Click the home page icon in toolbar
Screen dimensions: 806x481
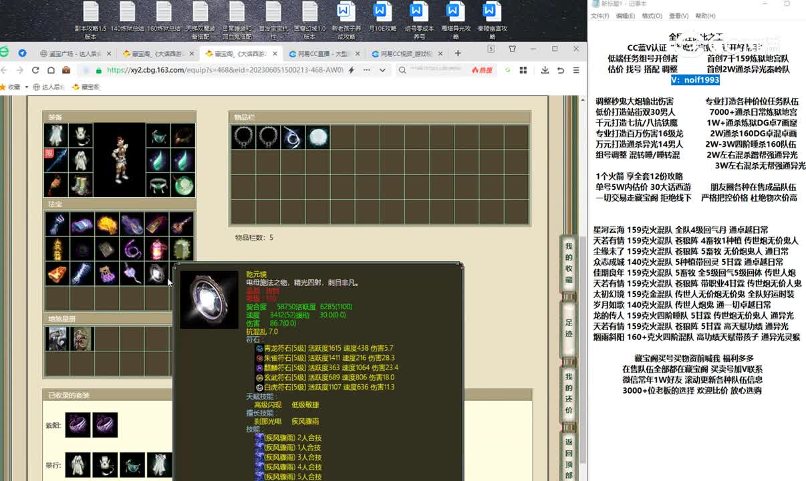click(x=50, y=70)
